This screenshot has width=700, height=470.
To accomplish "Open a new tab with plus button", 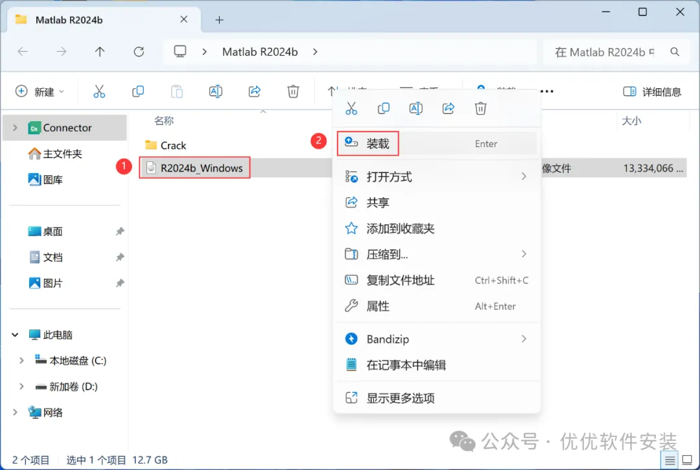I will coord(219,19).
